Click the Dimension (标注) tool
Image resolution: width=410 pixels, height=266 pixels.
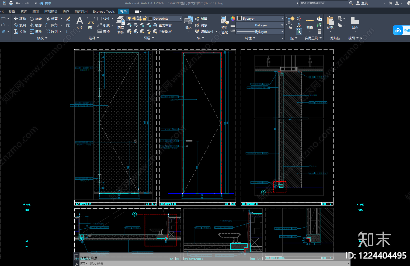point(91,23)
